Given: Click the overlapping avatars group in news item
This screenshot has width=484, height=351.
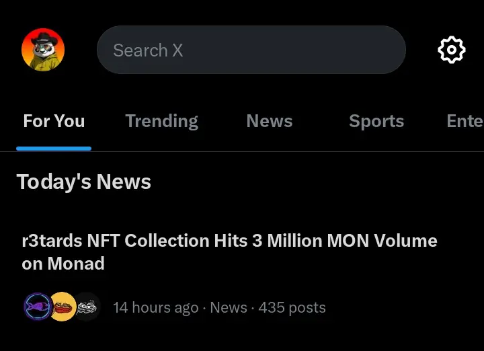Looking at the screenshot, I should [x=63, y=307].
